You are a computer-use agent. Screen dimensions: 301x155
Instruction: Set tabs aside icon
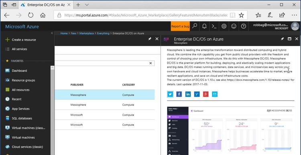coord(14,5)
